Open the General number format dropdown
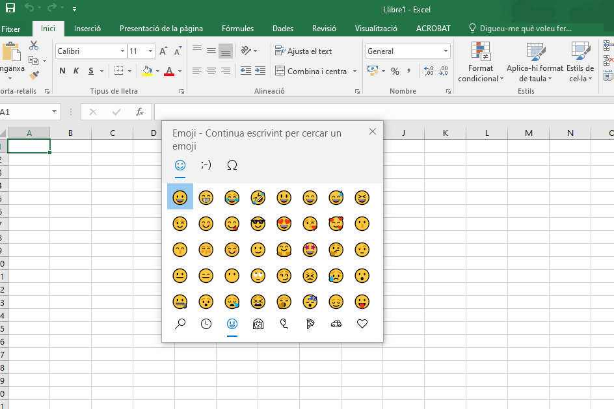This screenshot has width=614, height=409. (446, 51)
